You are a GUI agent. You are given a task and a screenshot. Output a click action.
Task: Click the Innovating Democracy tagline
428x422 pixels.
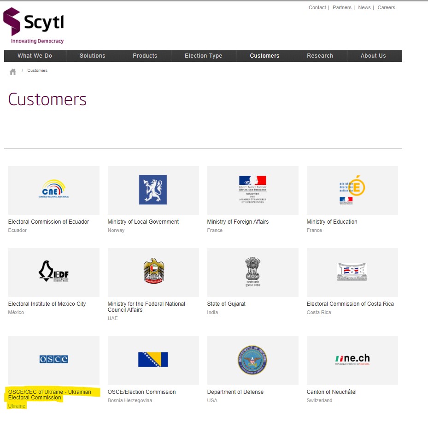[37, 41]
